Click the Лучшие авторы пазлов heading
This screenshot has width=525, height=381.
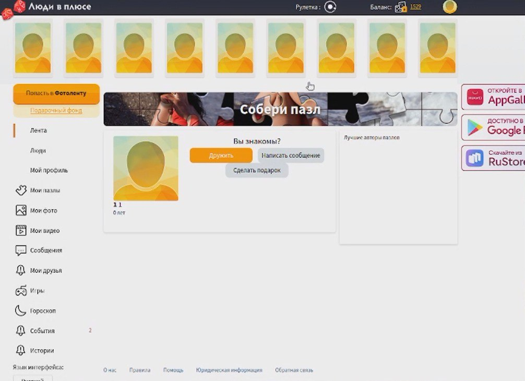click(x=372, y=138)
